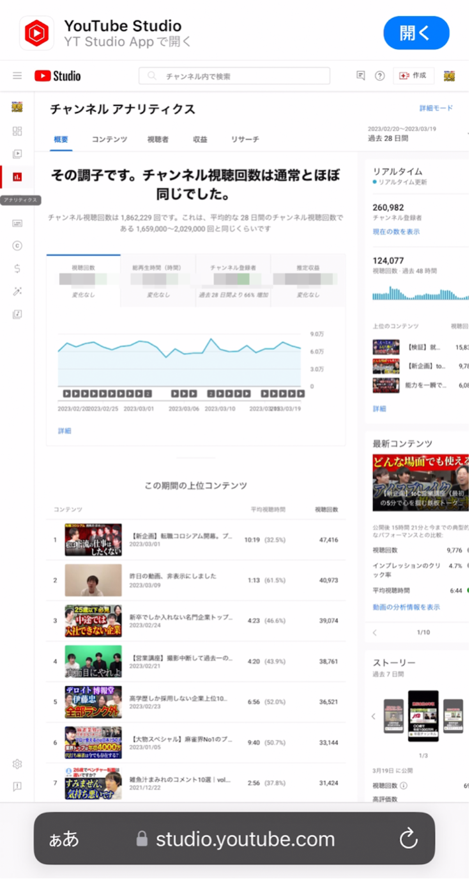
Task: Click the Help question mark icon
Action: click(x=380, y=76)
